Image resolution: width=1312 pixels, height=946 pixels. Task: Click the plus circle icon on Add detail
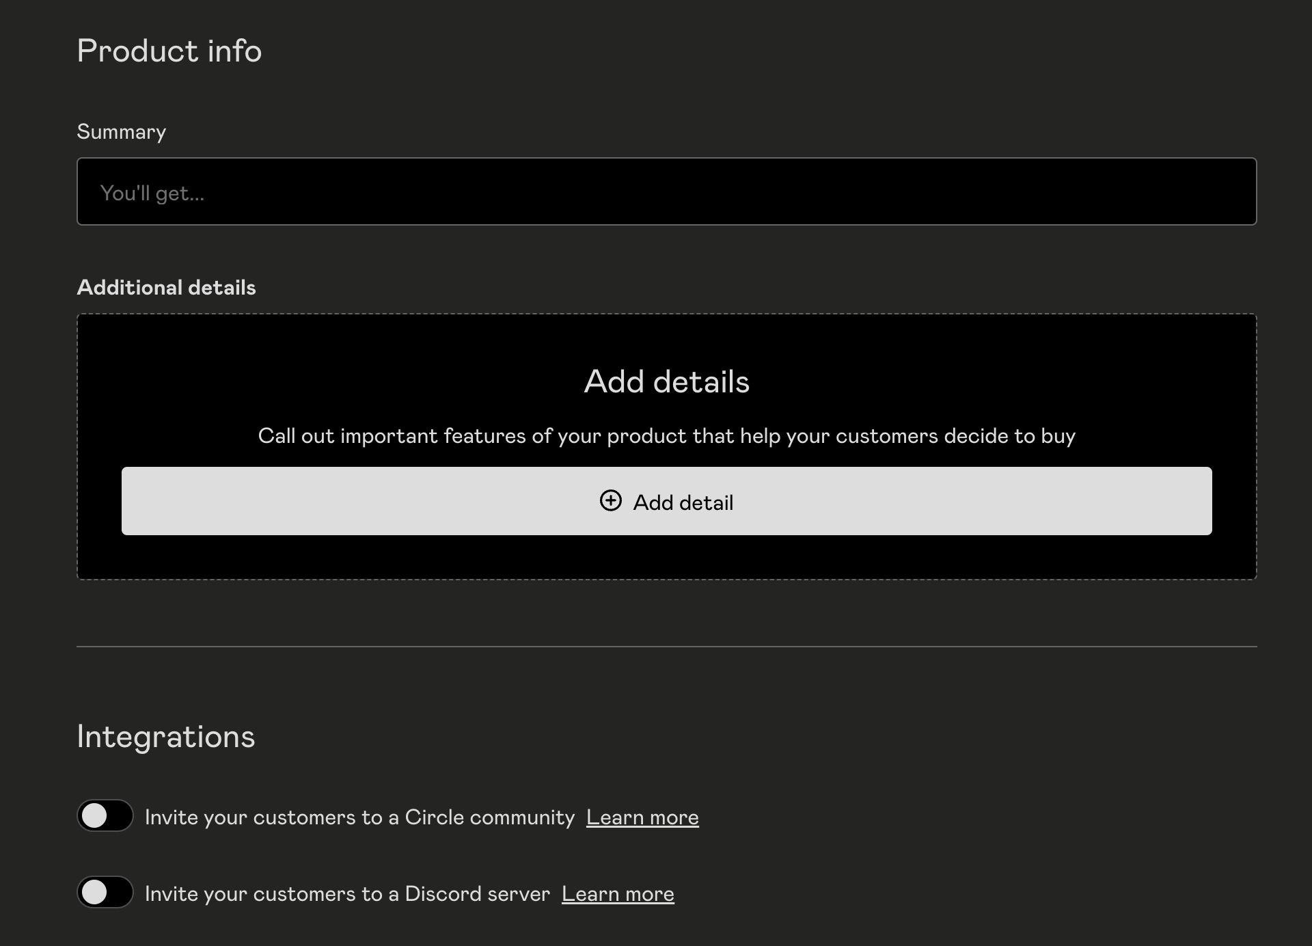610,501
